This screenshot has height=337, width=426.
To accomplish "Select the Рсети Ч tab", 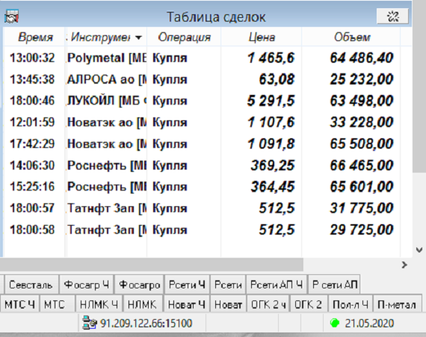I will [187, 285].
